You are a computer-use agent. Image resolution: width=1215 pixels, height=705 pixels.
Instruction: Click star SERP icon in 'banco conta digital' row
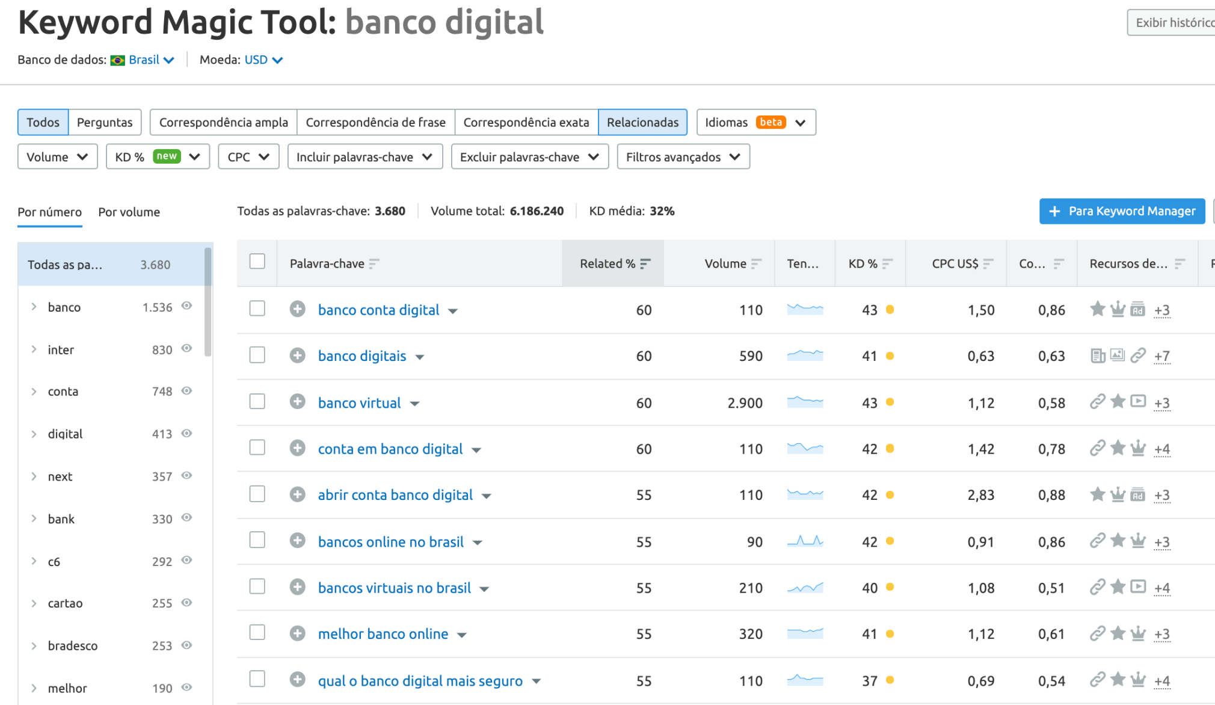[1098, 309]
